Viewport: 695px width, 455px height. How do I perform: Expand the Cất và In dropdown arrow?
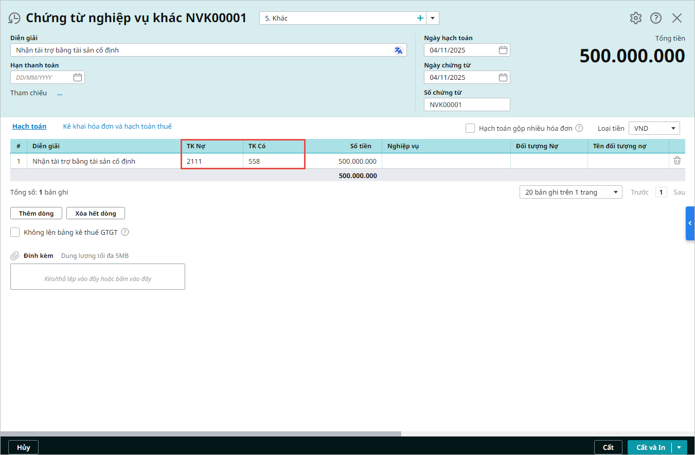680,447
